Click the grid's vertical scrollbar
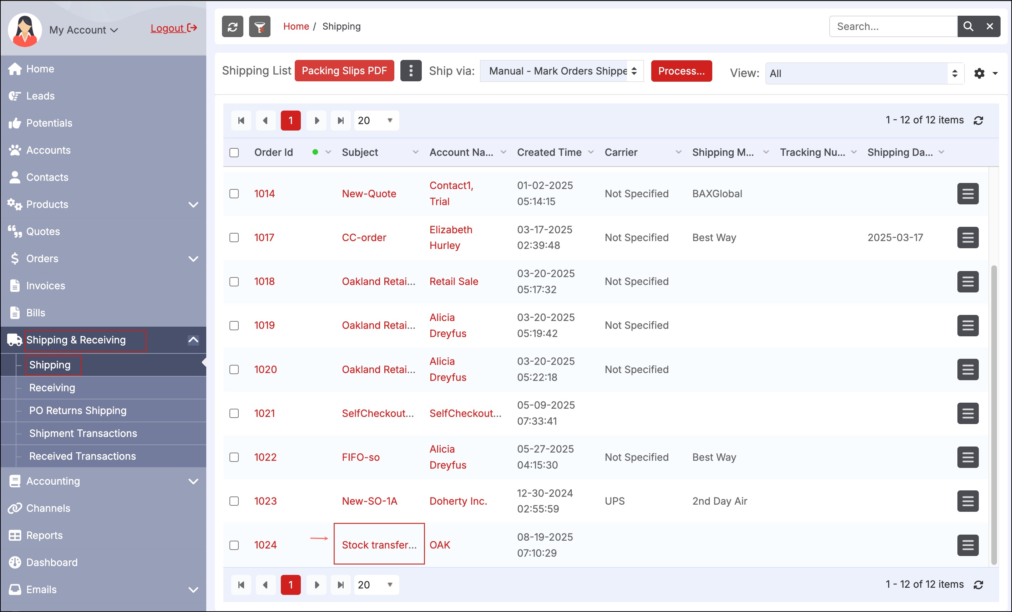 994,414
